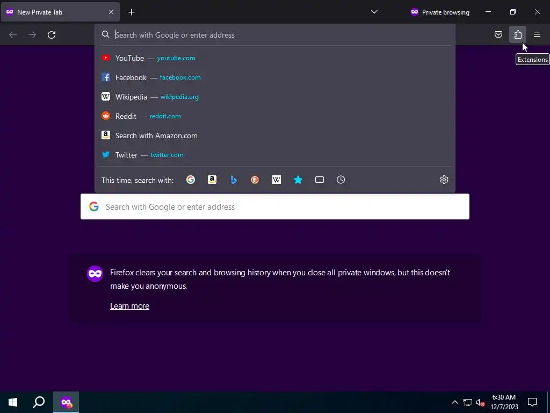Choose the Wikipedia suggestion
This screenshot has height=413, width=550.
pos(275,97)
